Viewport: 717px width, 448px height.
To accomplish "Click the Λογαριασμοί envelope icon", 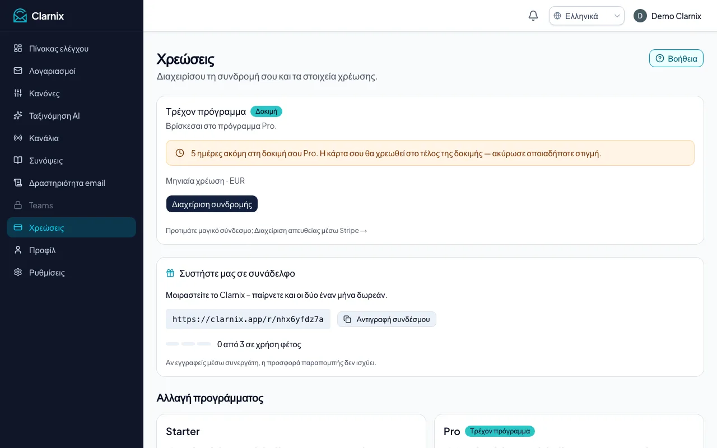I will click(18, 71).
